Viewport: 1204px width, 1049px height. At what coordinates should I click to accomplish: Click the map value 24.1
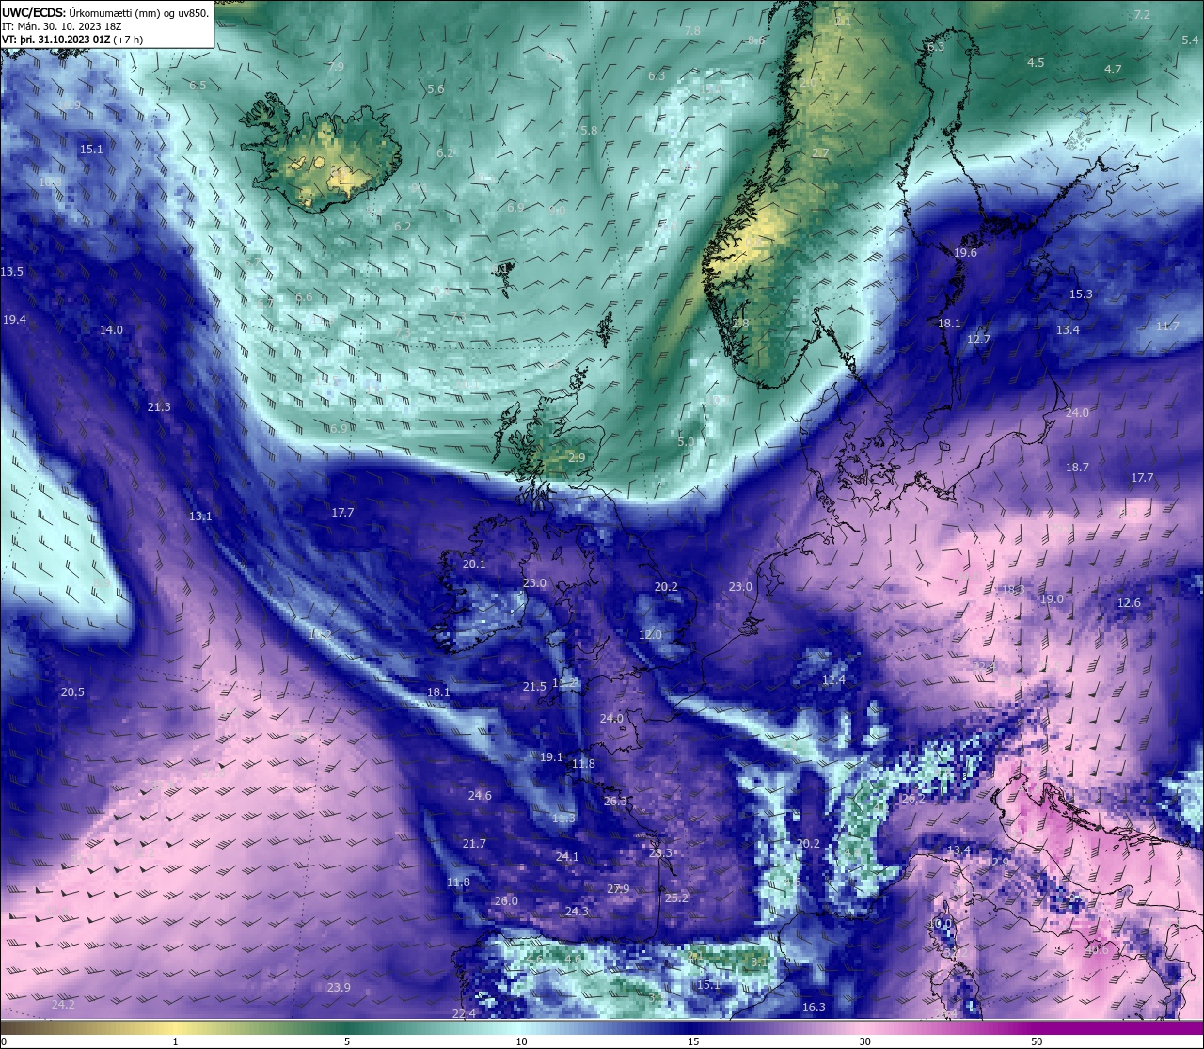point(567,857)
